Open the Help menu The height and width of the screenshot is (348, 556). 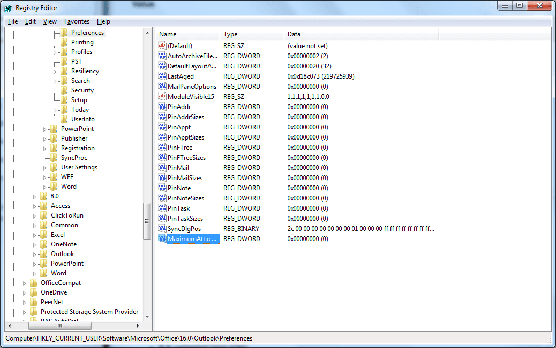coord(103,21)
